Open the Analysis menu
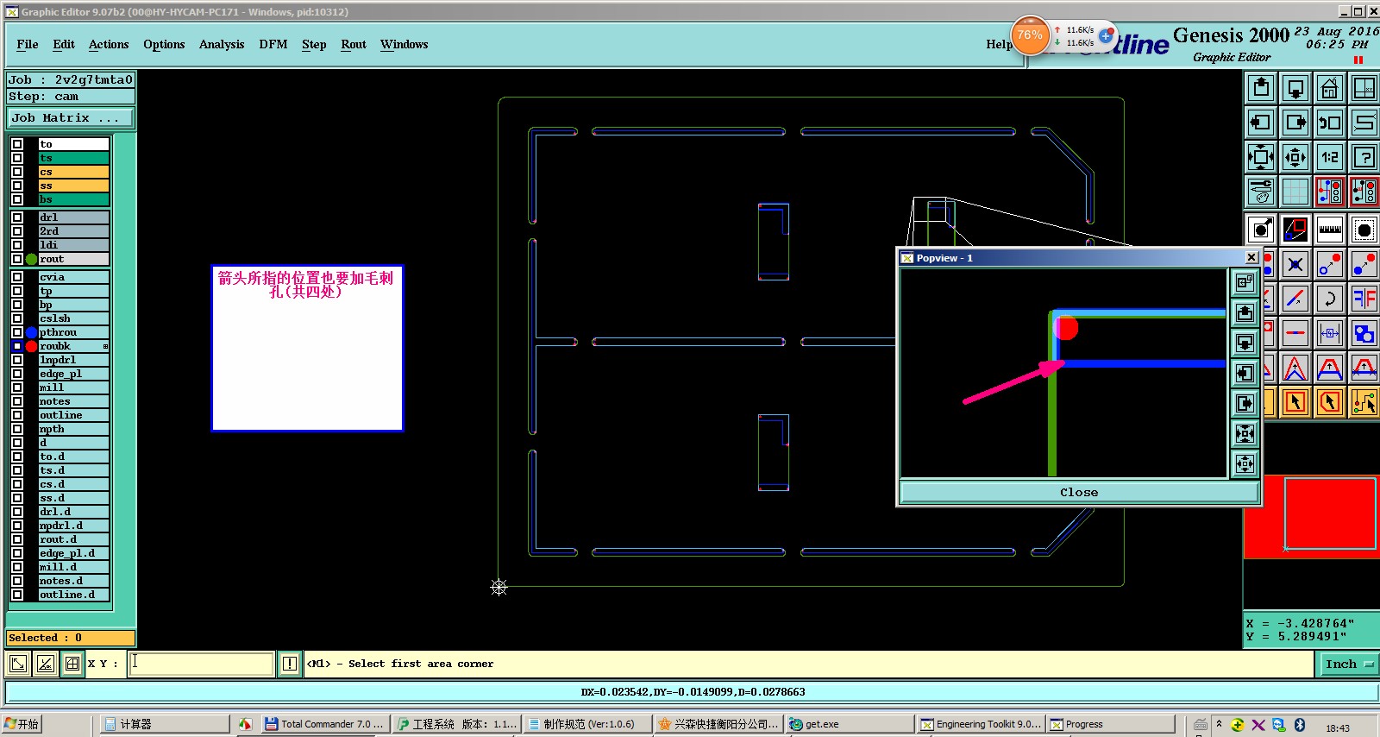 pos(222,44)
